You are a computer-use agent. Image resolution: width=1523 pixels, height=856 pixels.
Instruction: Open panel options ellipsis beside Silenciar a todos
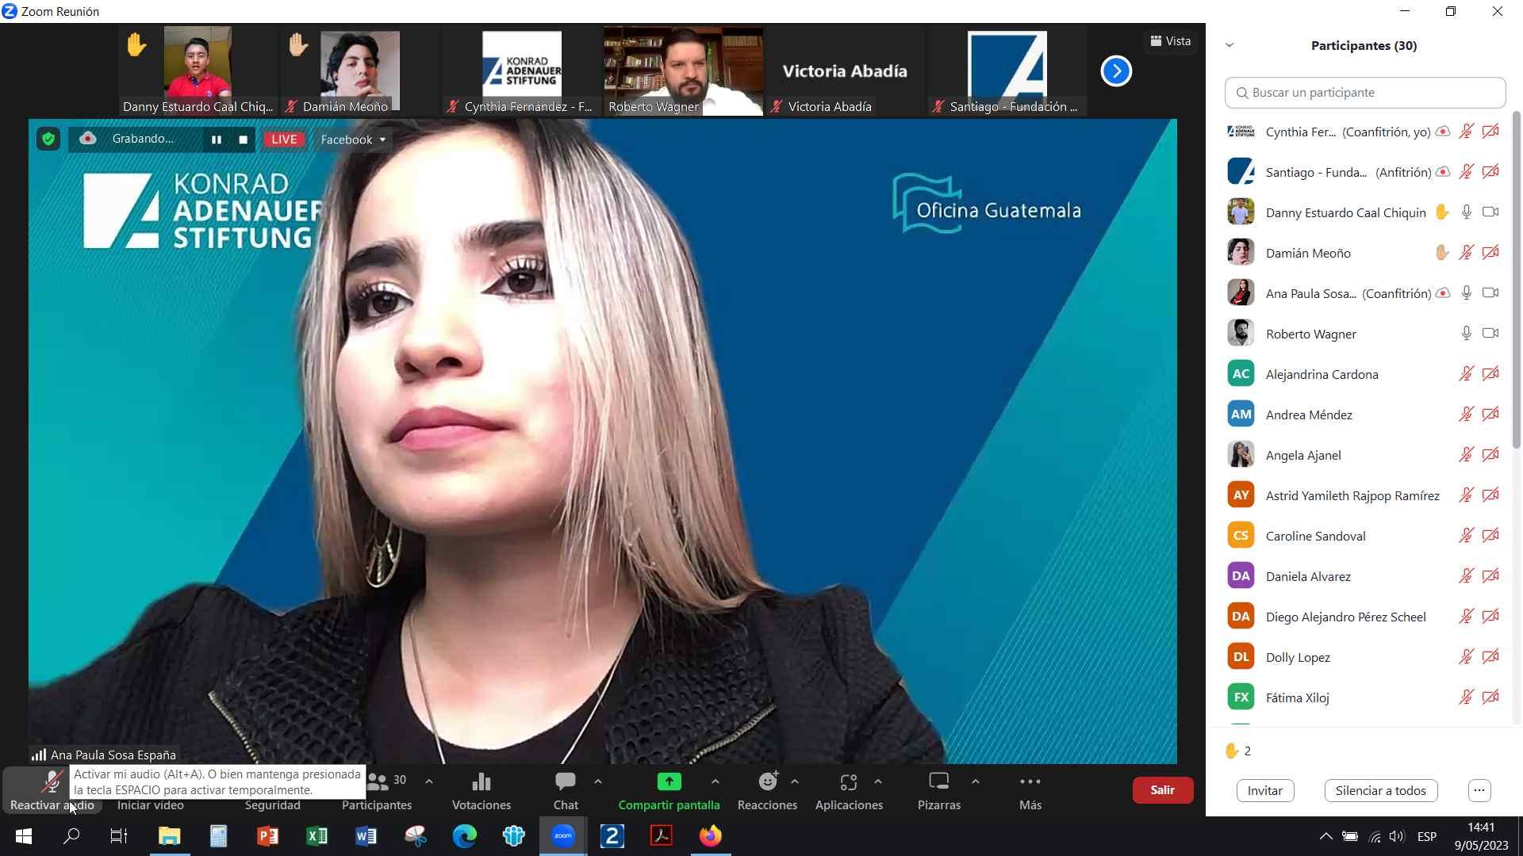click(1479, 790)
